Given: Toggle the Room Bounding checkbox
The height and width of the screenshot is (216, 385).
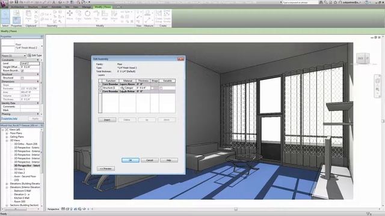Looking at the screenshot, I should pos(22,71).
